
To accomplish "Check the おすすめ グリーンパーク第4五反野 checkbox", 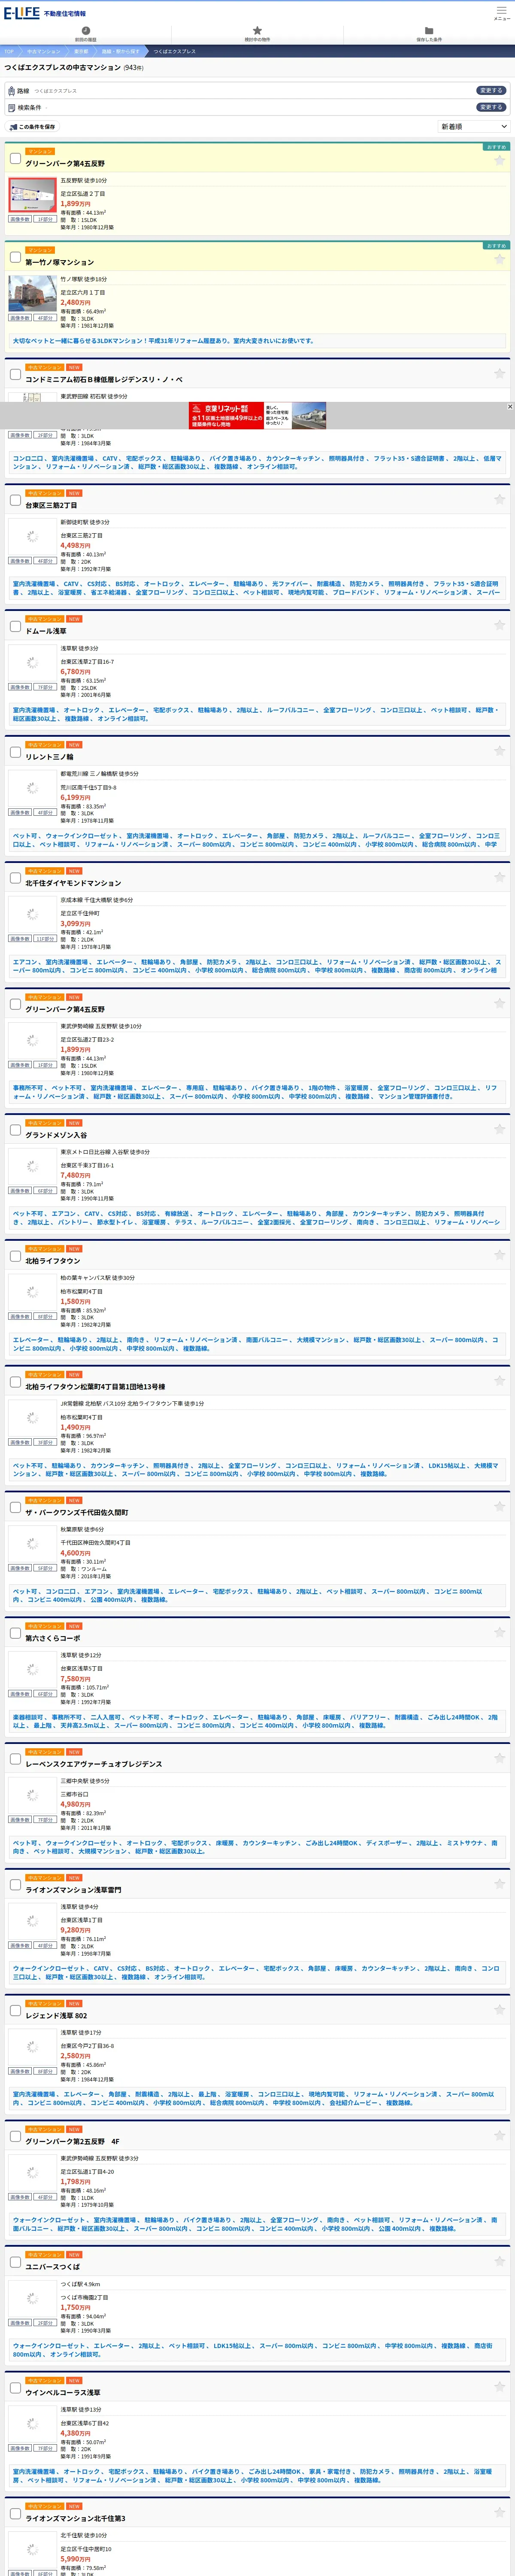I will coord(15,158).
